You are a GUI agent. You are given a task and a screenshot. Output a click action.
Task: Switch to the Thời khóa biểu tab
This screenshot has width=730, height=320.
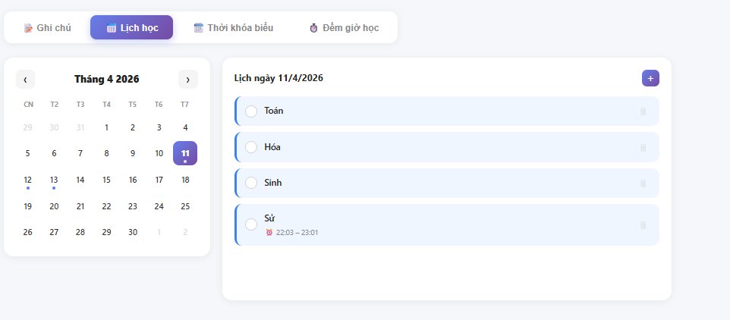click(233, 28)
